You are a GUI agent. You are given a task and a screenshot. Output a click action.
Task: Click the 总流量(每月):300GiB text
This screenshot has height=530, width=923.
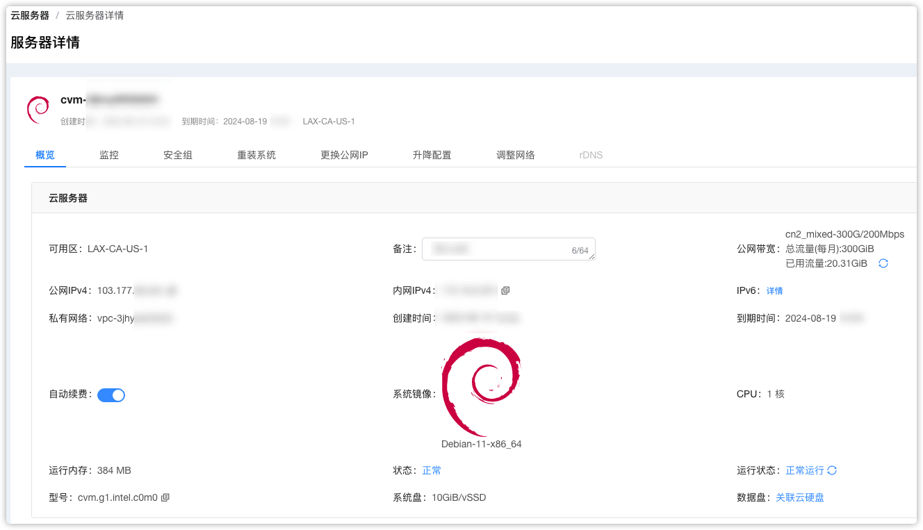point(830,249)
